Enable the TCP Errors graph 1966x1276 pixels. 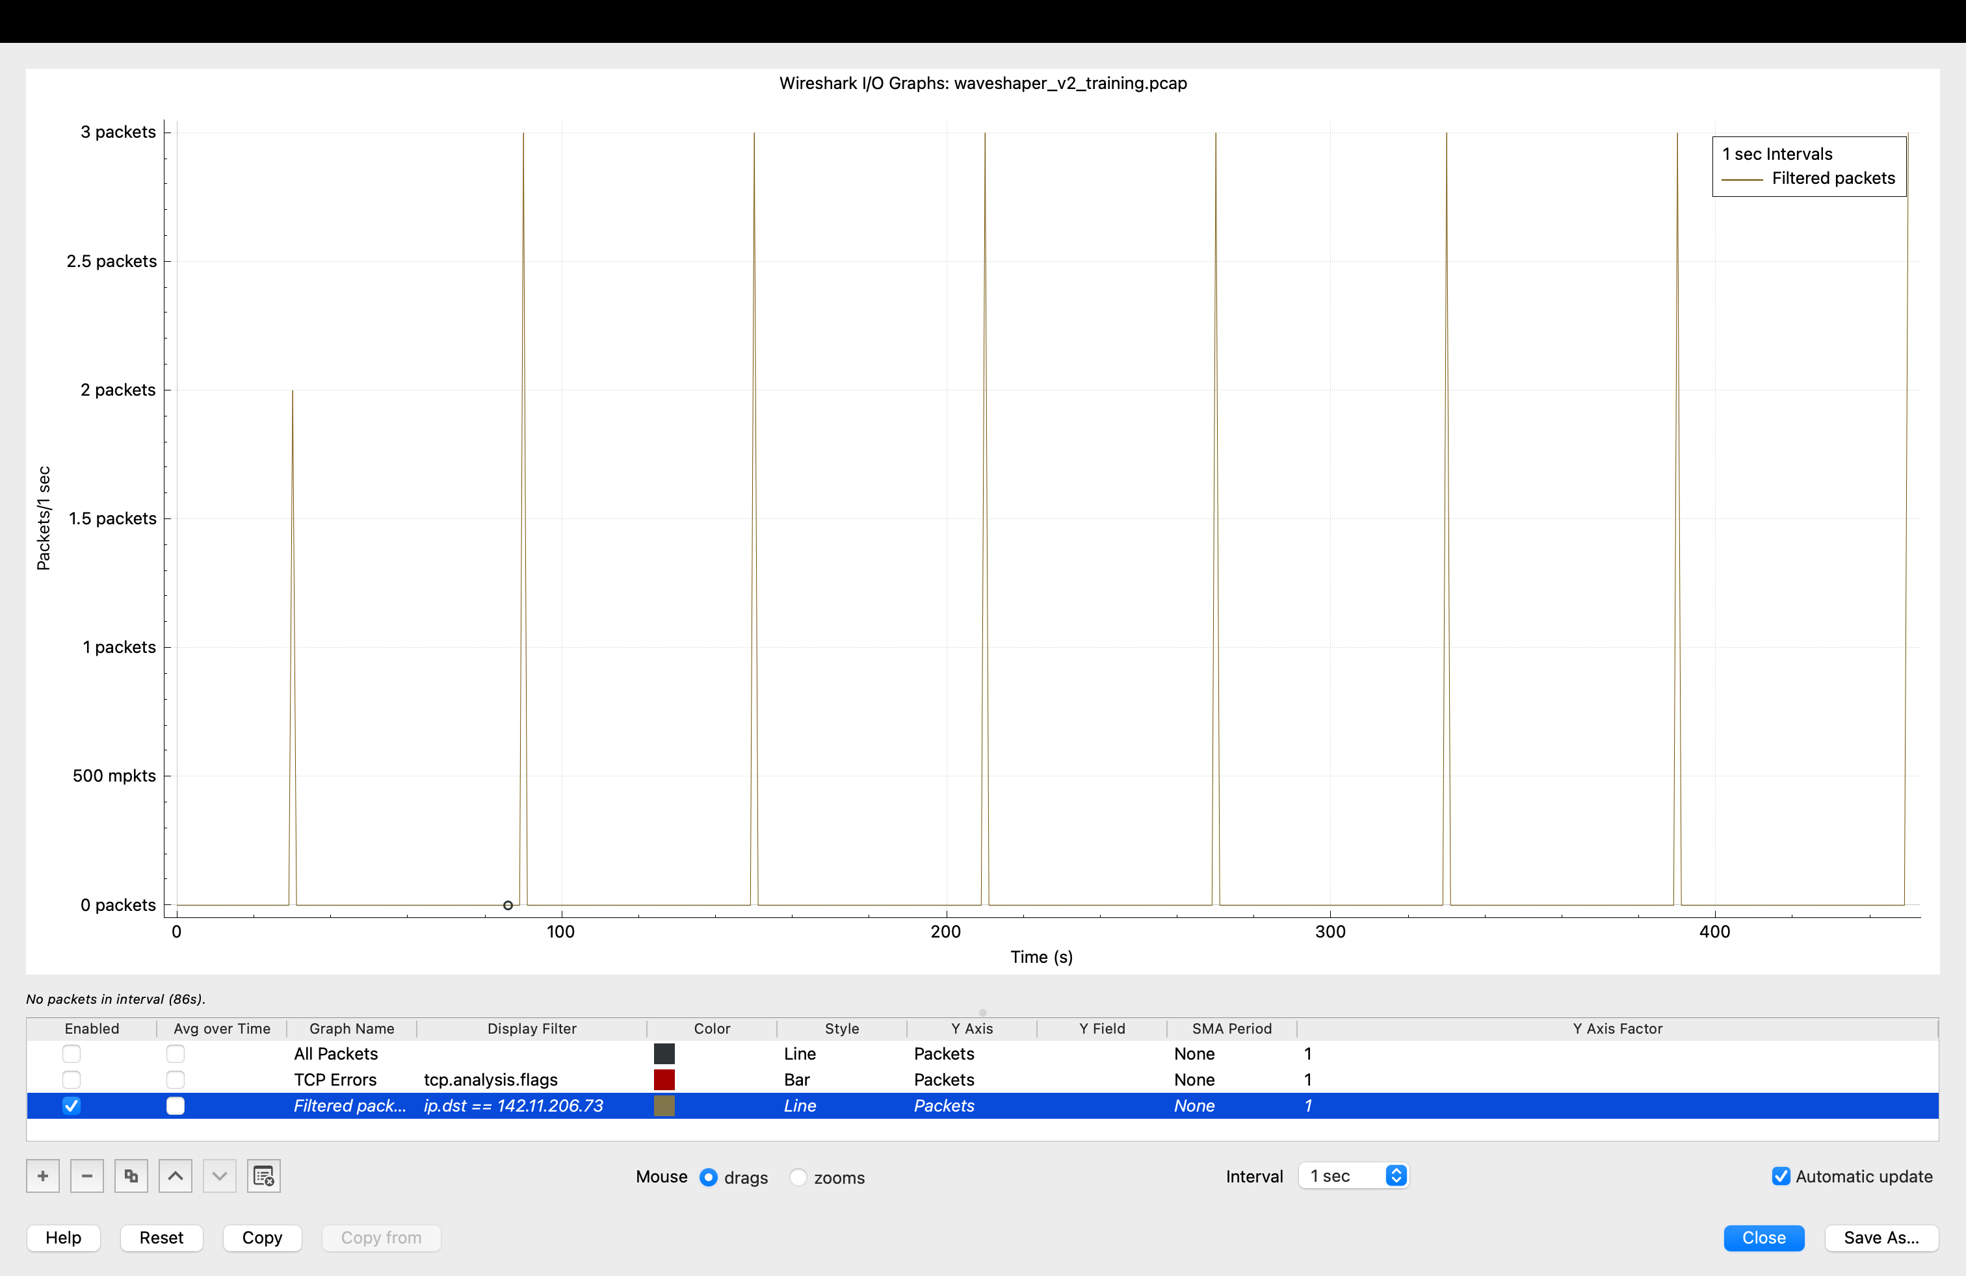coord(71,1080)
